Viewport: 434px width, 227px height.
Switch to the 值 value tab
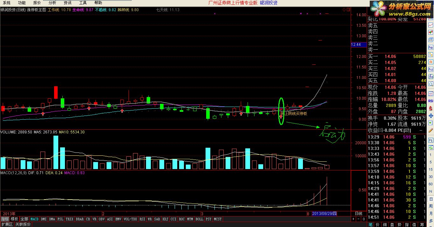(414, 225)
